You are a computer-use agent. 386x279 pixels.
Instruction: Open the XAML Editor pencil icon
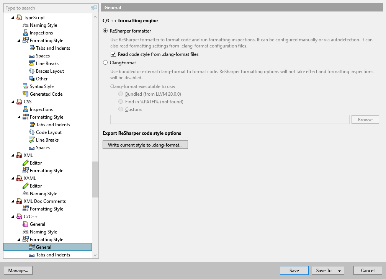coord(25,186)
